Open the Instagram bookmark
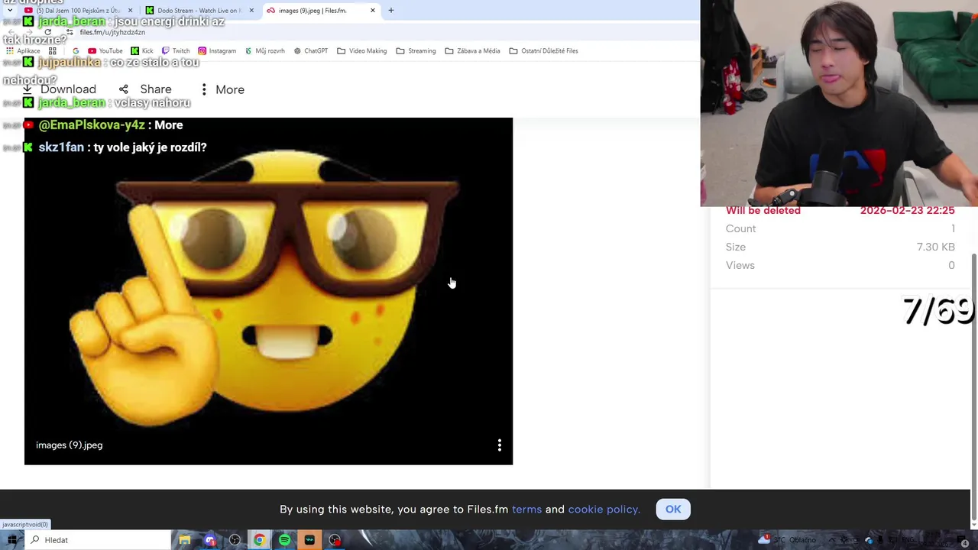The image size is (978, 550). tap(217, 50)
